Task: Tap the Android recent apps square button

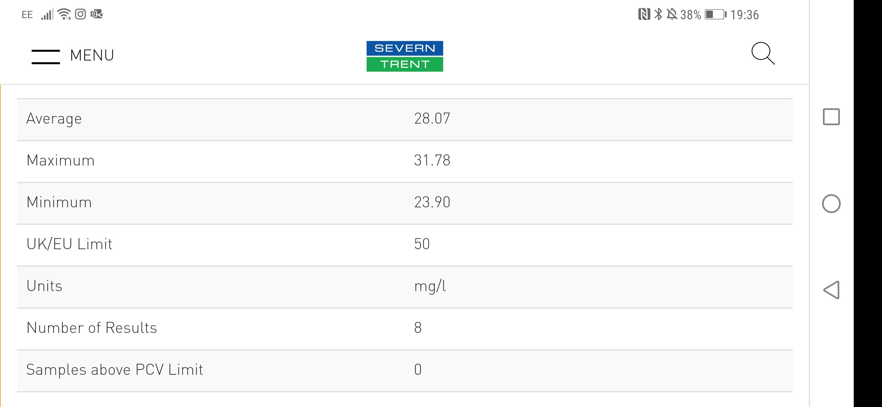Action: coord(831,117)
